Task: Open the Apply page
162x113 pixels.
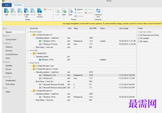Action: (8, 92)
